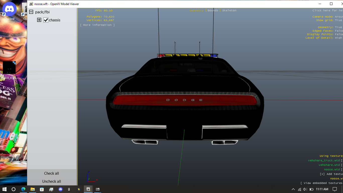Open OpenIV from the taskbar
Screen dimensions: 343x193
tap(88, 189)
